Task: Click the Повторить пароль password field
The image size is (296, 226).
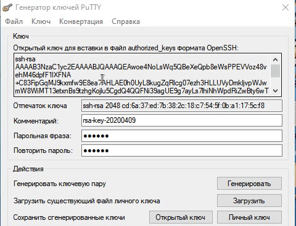Action: click(x=182, y=150)
